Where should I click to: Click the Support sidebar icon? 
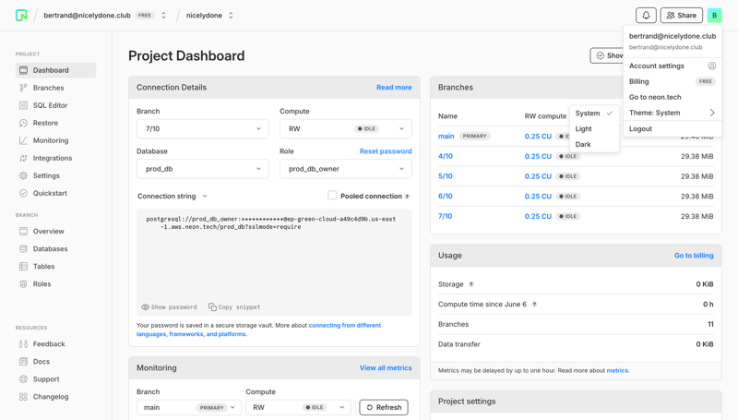pos(23,379)
